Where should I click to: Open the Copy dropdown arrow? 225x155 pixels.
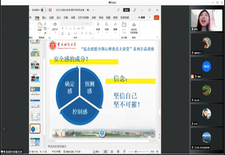(x=48, y=29)
